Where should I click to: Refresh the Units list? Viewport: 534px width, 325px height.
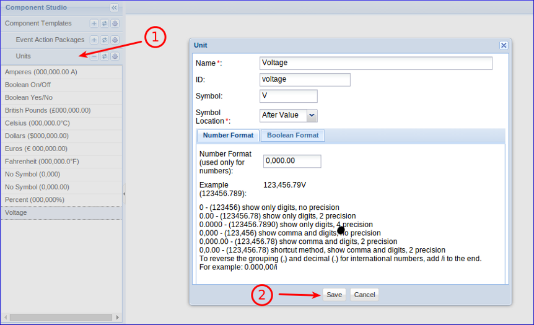click(105, 56)
